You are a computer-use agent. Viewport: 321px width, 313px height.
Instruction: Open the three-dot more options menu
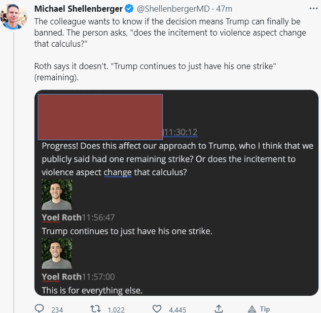point(311,9)
